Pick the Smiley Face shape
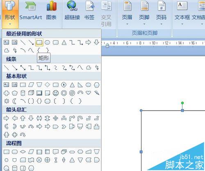 [x=56, y=93]
